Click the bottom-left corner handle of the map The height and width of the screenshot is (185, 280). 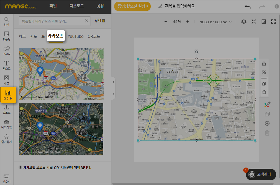(x=138, y=140)
